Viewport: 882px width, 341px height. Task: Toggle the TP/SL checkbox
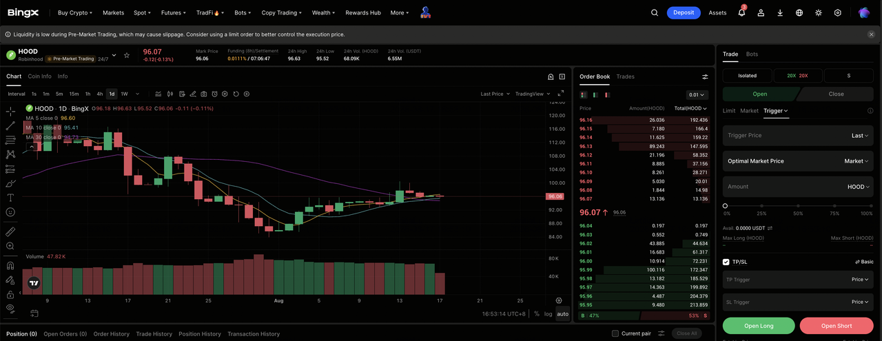coord(726,262)
